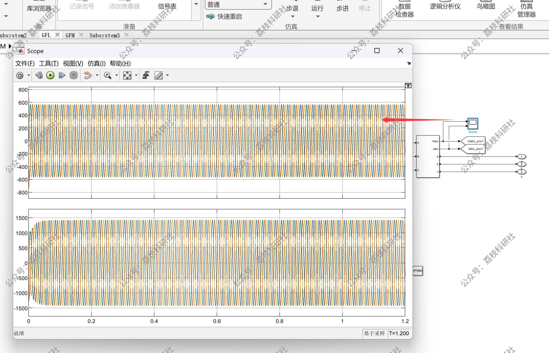Expand the 准备 gallery dropdown arrow
Viewport: 549px width, 353px height.
tap(196, 4)
